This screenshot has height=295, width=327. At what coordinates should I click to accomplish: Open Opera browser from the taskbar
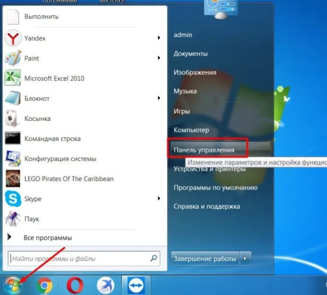(75, 285)
